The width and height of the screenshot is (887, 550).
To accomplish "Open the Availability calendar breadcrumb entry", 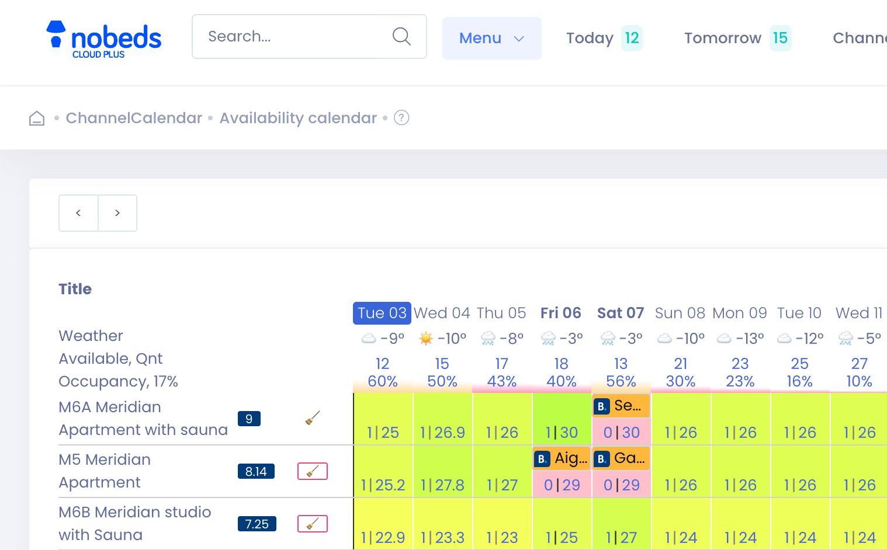I will click(x=297, y=117).
